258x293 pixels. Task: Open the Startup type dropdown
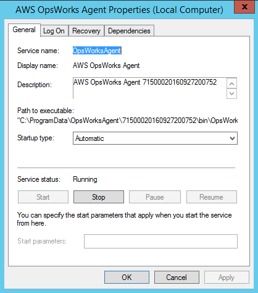pos(155,138)
